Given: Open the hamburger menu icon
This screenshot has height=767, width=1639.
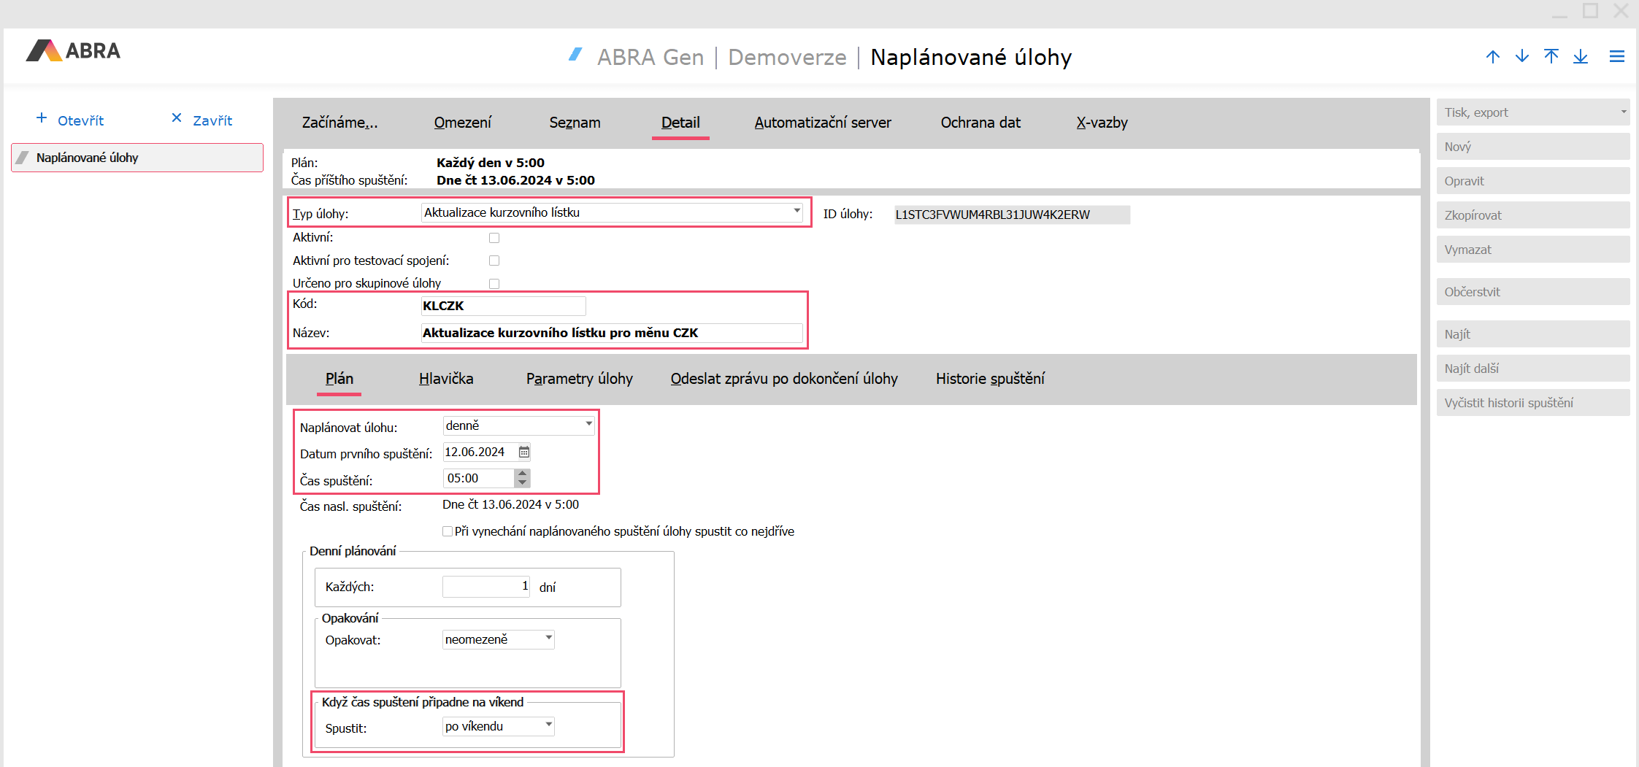Looking at the screenshot, I should (1616, 57).
